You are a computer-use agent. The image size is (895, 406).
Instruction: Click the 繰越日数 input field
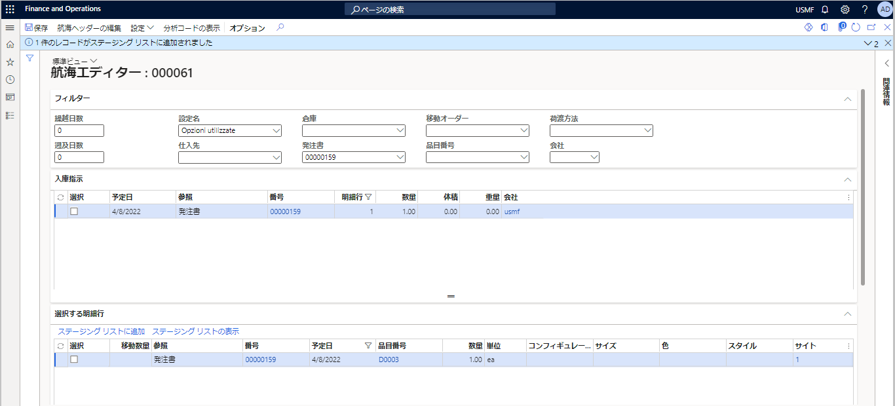point(79,130)
